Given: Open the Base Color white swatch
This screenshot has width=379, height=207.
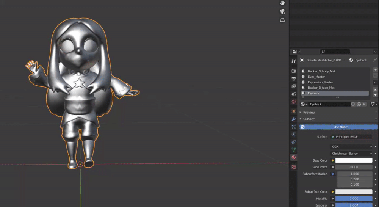Looking at the screenshot, I should click(x=354, y=160).
